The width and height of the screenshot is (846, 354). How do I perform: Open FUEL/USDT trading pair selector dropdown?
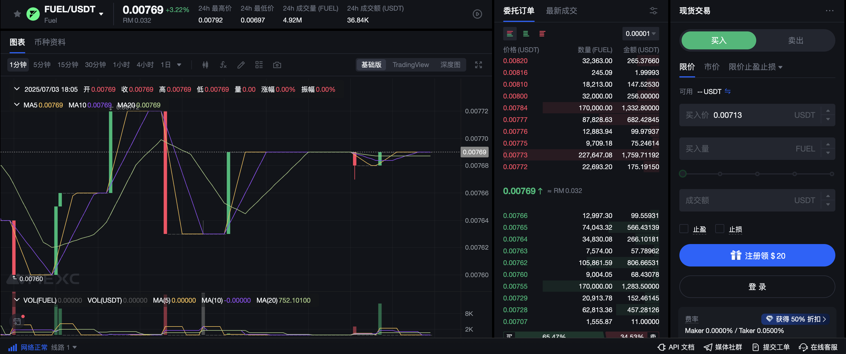pos(101,14)
